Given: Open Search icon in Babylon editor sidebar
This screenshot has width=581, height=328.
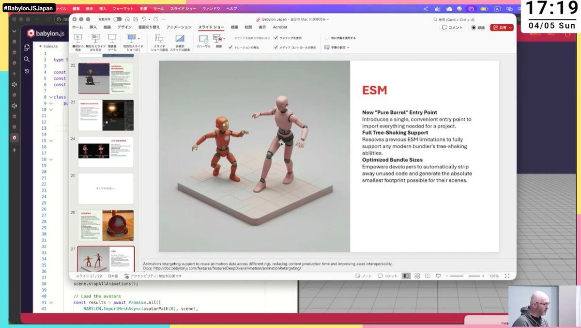Looking at the screenshot, I should (27, 59).
